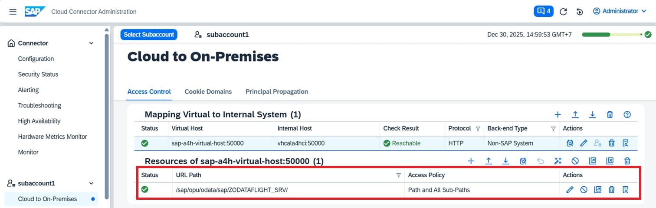Screen dimensions: 656x208
Task: Open help for Mapping Virtual to Internal System
Action: pos(627,115)
